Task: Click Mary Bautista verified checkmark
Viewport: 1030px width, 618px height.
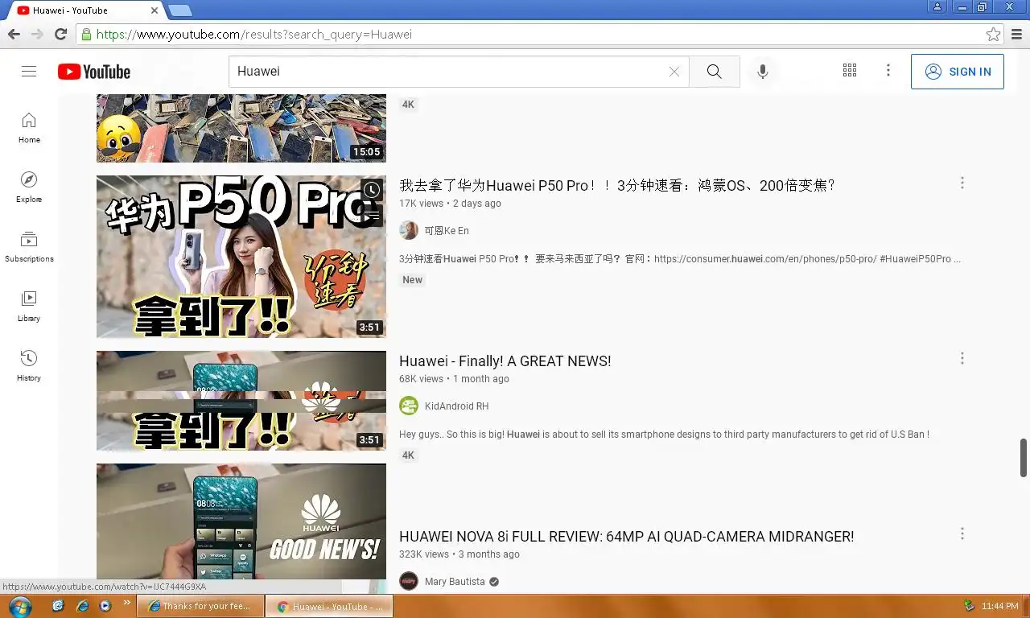Action: pos(494,582)
